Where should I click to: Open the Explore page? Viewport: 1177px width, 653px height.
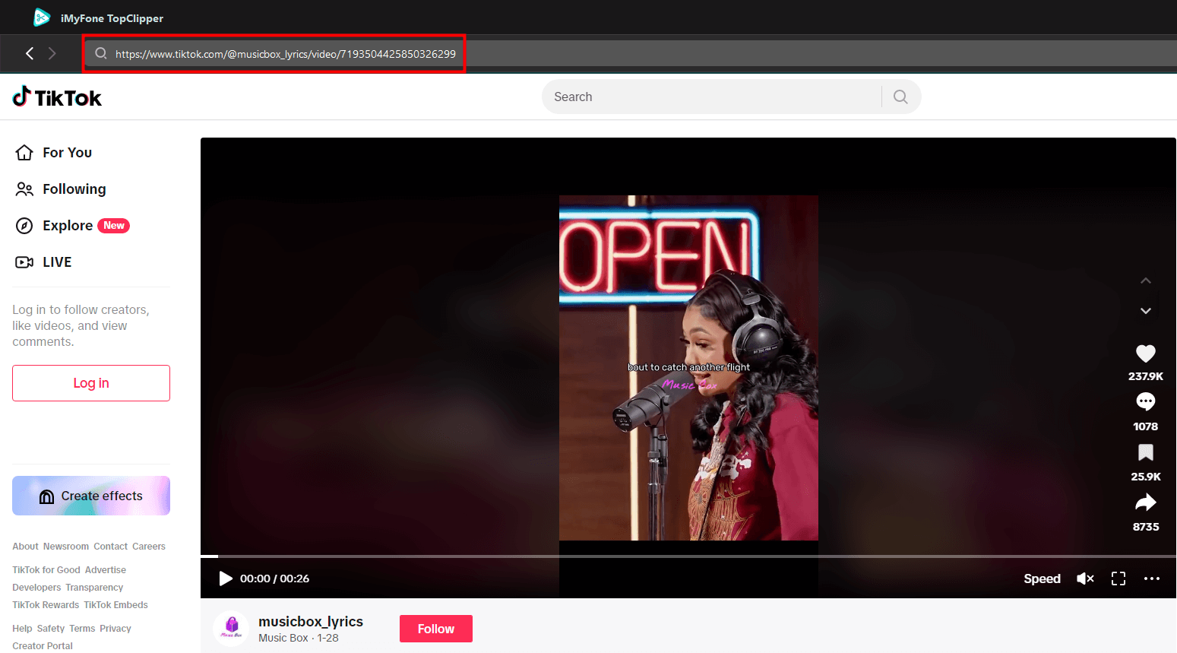[x=72, y=226]
